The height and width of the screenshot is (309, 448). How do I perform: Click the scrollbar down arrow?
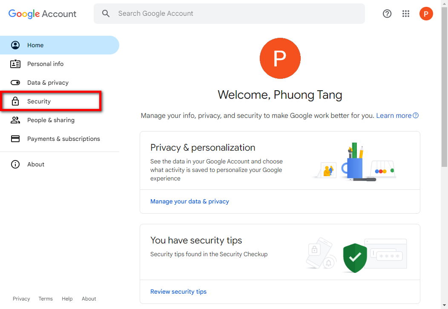pos(444,306)
